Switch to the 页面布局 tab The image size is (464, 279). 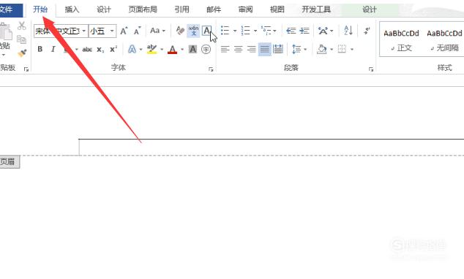click(x=143, y=9)
